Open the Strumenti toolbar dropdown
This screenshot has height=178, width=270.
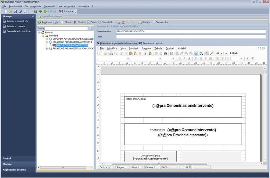pos(160,22)
